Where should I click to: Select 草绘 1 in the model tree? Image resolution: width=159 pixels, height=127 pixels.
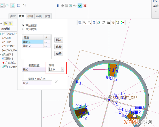pos(8,59)
